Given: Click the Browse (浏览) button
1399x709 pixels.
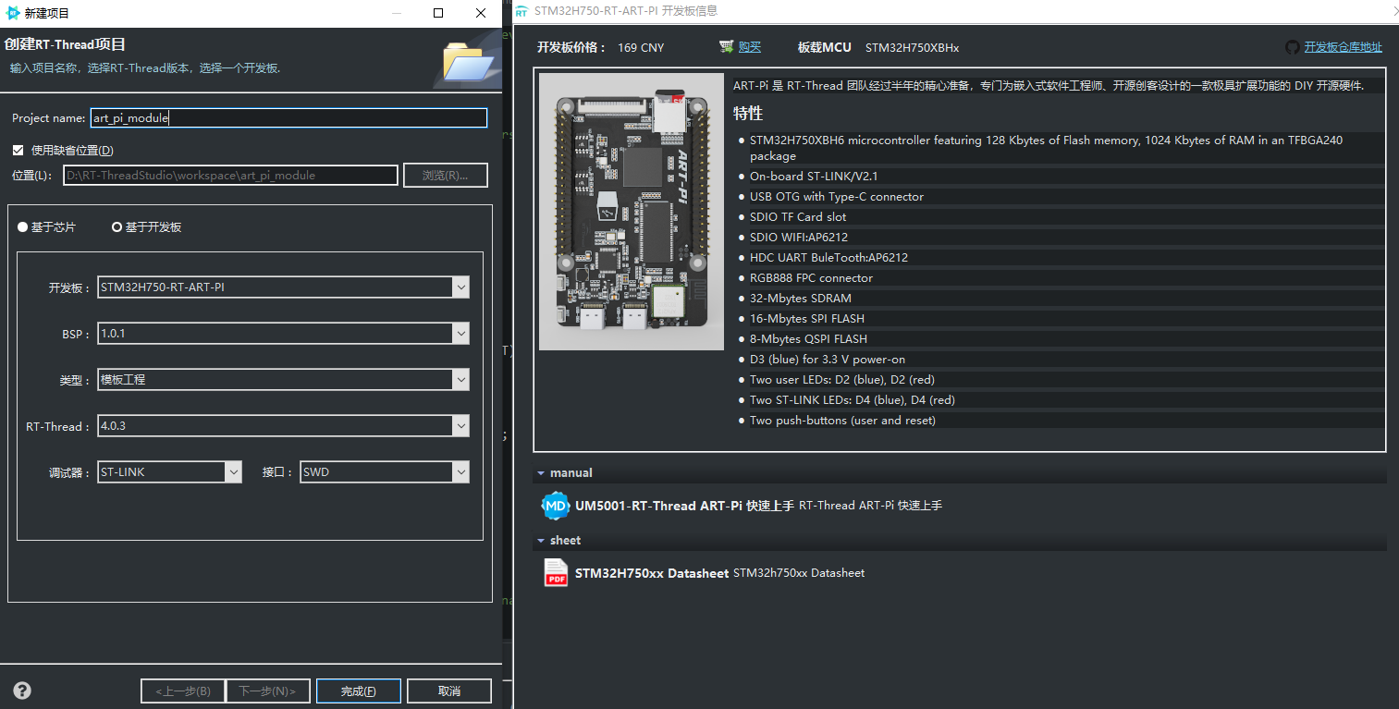Looking at the screenshot, I should [446, 175].
